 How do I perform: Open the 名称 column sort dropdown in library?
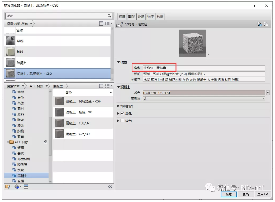point(111,93)
